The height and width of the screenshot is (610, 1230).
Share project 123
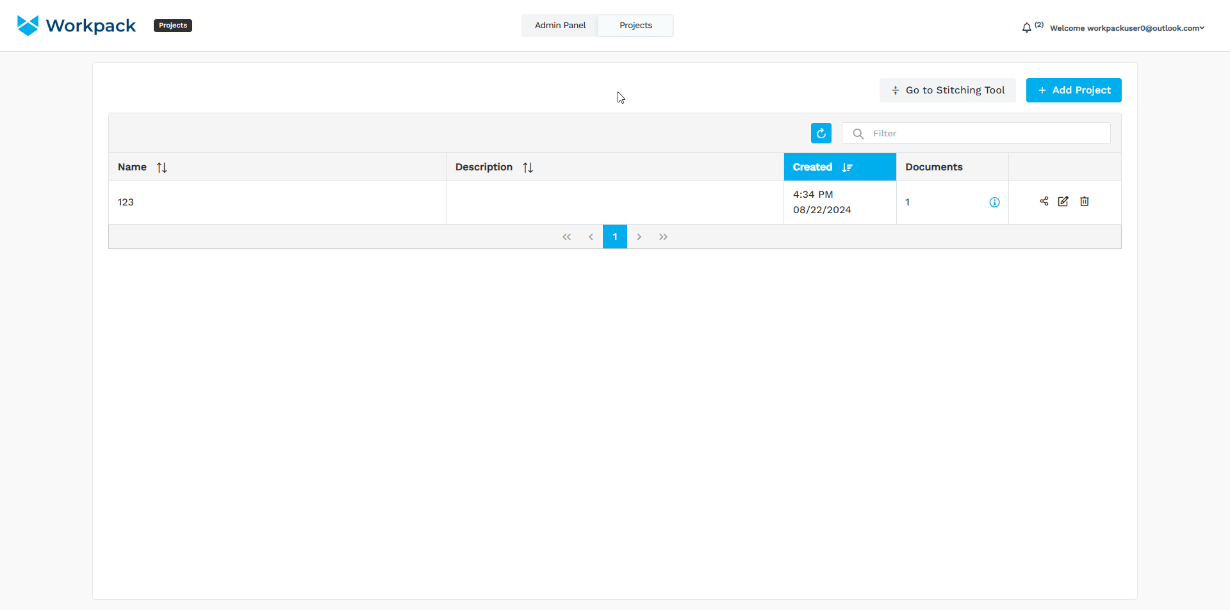pos(1044,202)
